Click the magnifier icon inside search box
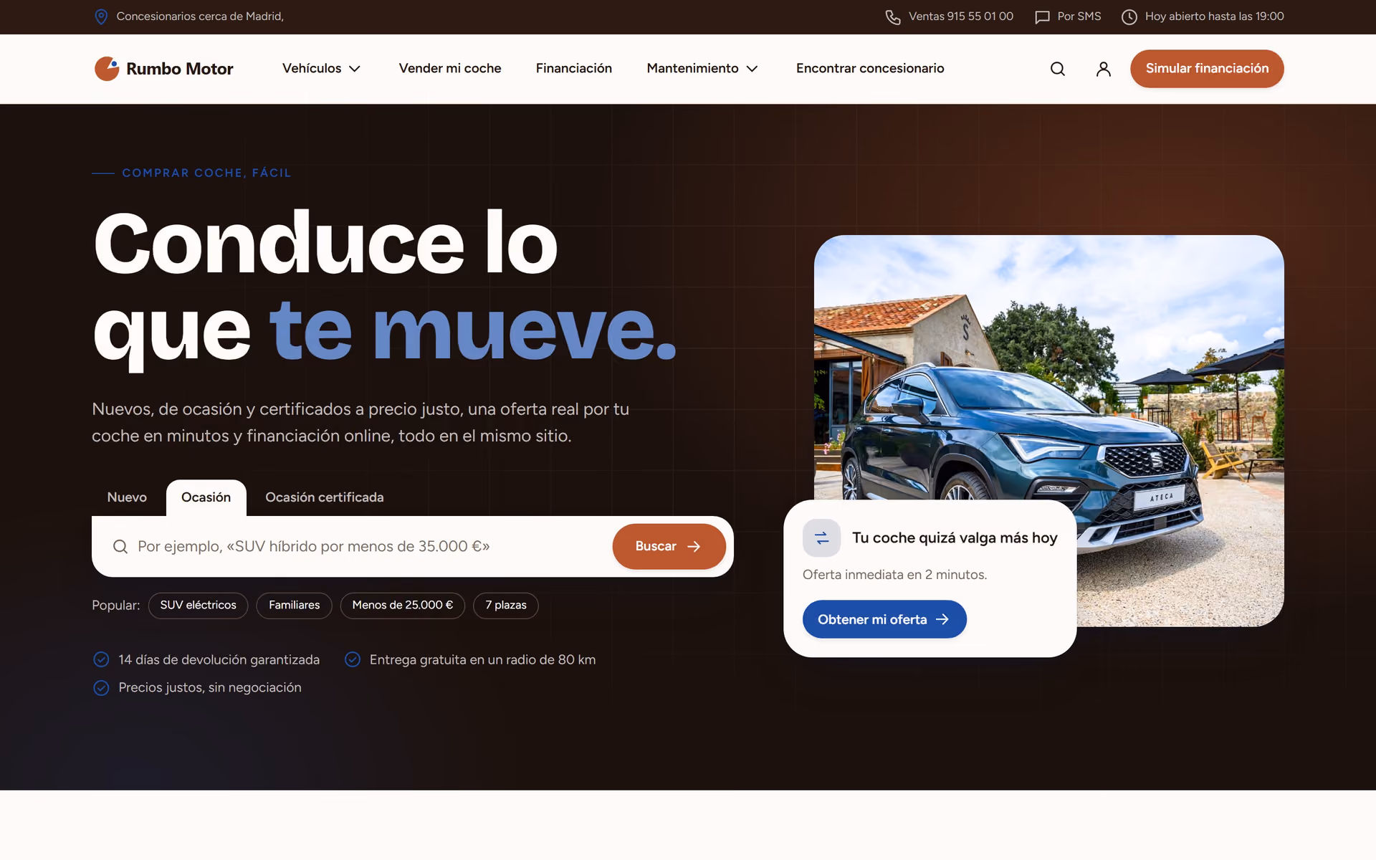 [120, 547]
